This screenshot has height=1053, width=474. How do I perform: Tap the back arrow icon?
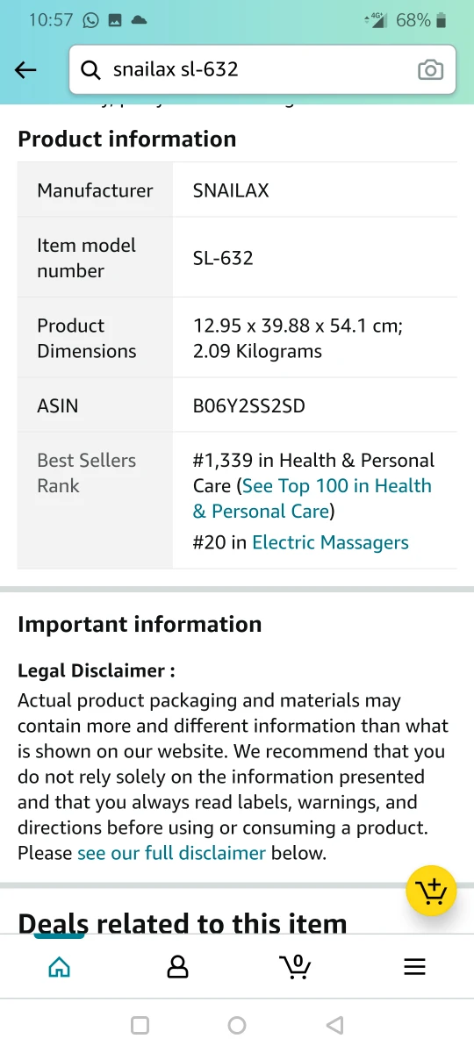click(26, 70)
